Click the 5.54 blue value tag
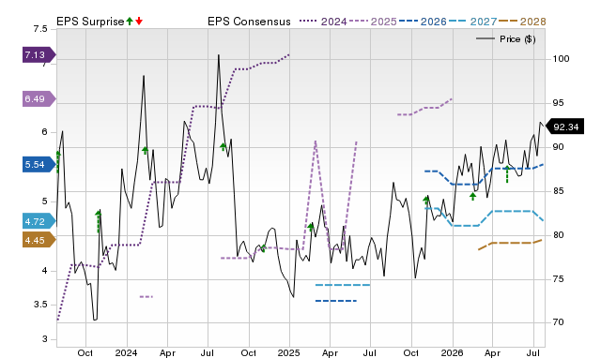The height and width of the screenshot is (358, 601). point(39,165)
